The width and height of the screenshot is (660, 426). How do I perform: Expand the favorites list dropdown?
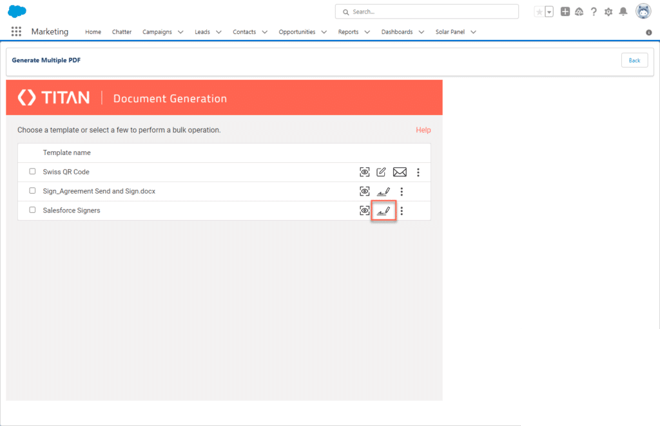[x=549, y=11]
